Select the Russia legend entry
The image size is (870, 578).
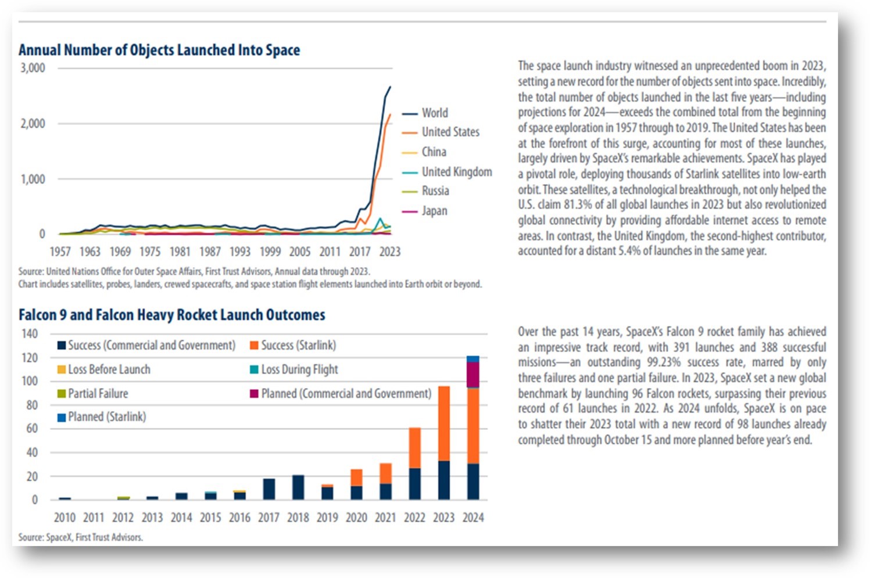click(x=425, y=191)
